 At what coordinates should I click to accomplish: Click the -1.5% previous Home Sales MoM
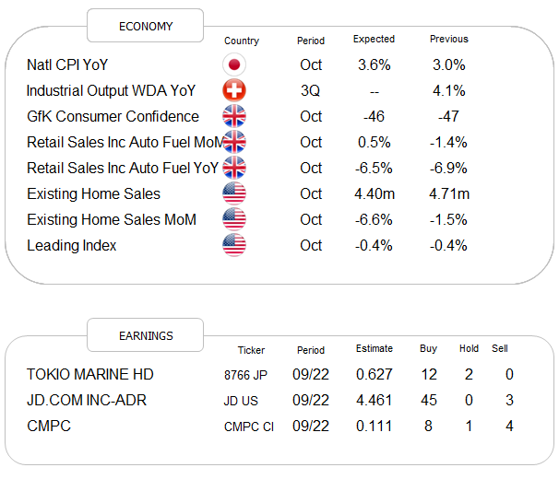(x=448, y=219)
